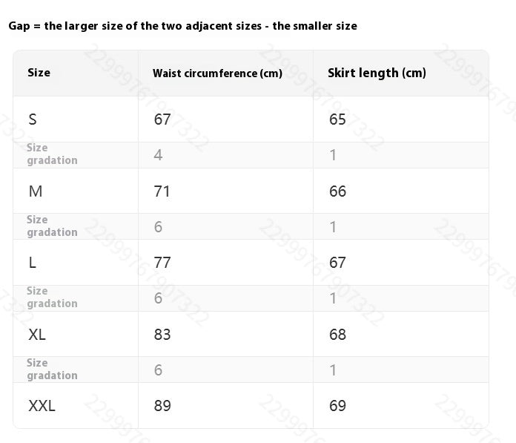Click skirt length value 66

[x=337, y=191]
